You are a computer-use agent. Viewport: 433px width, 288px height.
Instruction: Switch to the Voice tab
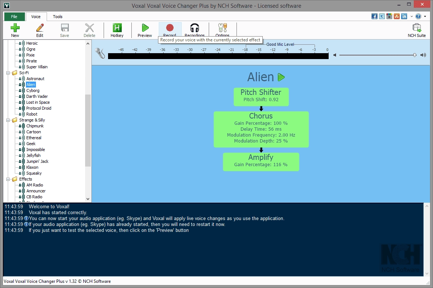36,17
